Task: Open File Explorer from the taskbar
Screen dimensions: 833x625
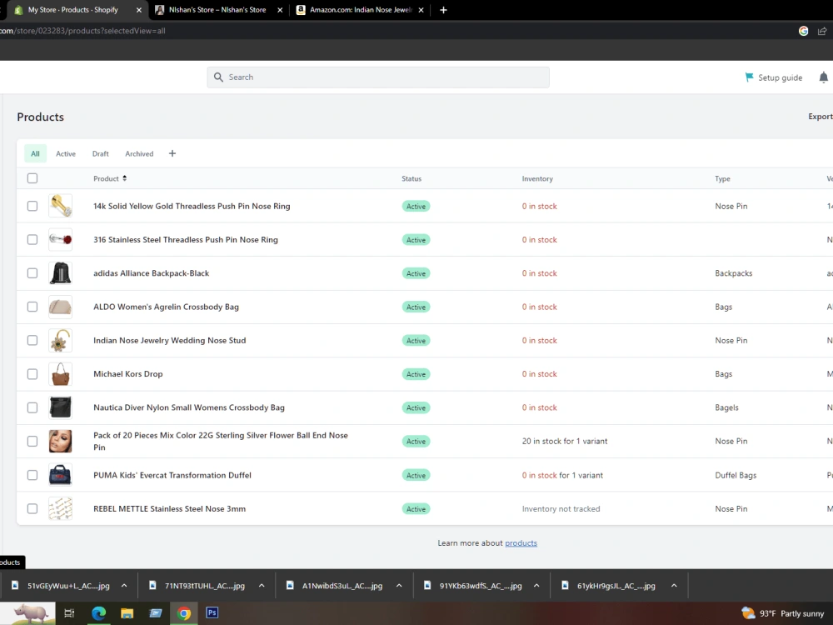Action: coord(127,613)
